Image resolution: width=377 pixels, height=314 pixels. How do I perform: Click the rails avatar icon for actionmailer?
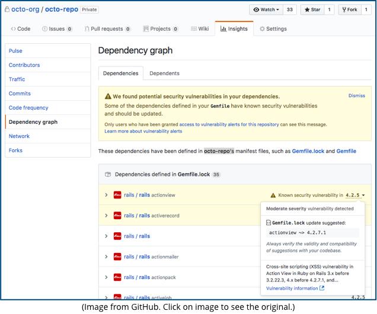(117, 257)
